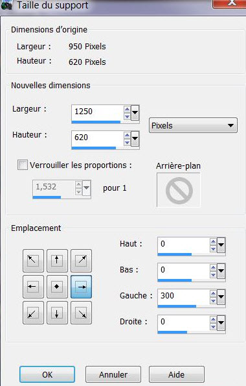This screenshot has height=386, width=246.
Task: Select right-center placement arrow
Action: click(x=81, y=287)
